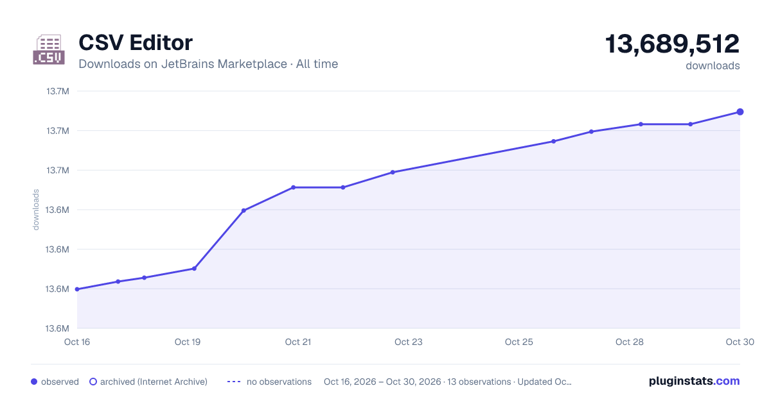The height and width of the screenshot is (404, 771).
Task: Click the observed legend label
Action: (x=60, y=382)
